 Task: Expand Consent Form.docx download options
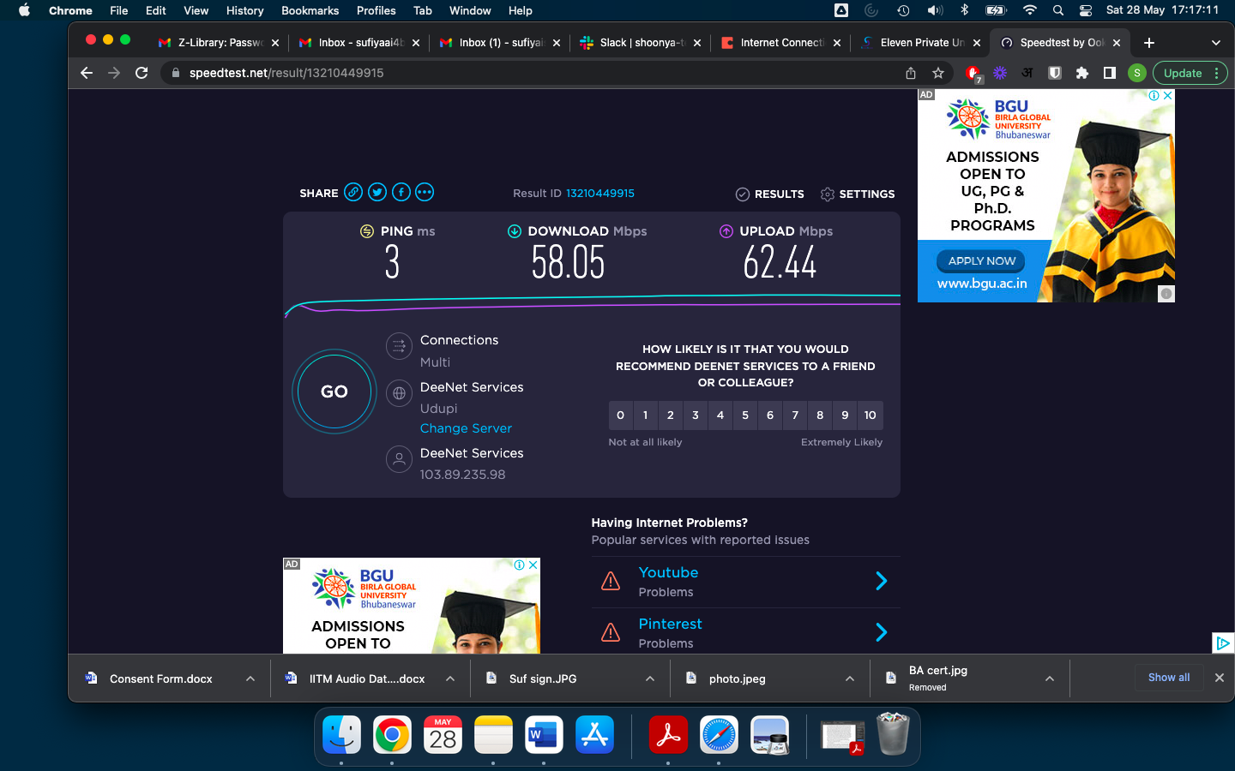(250, 678)
